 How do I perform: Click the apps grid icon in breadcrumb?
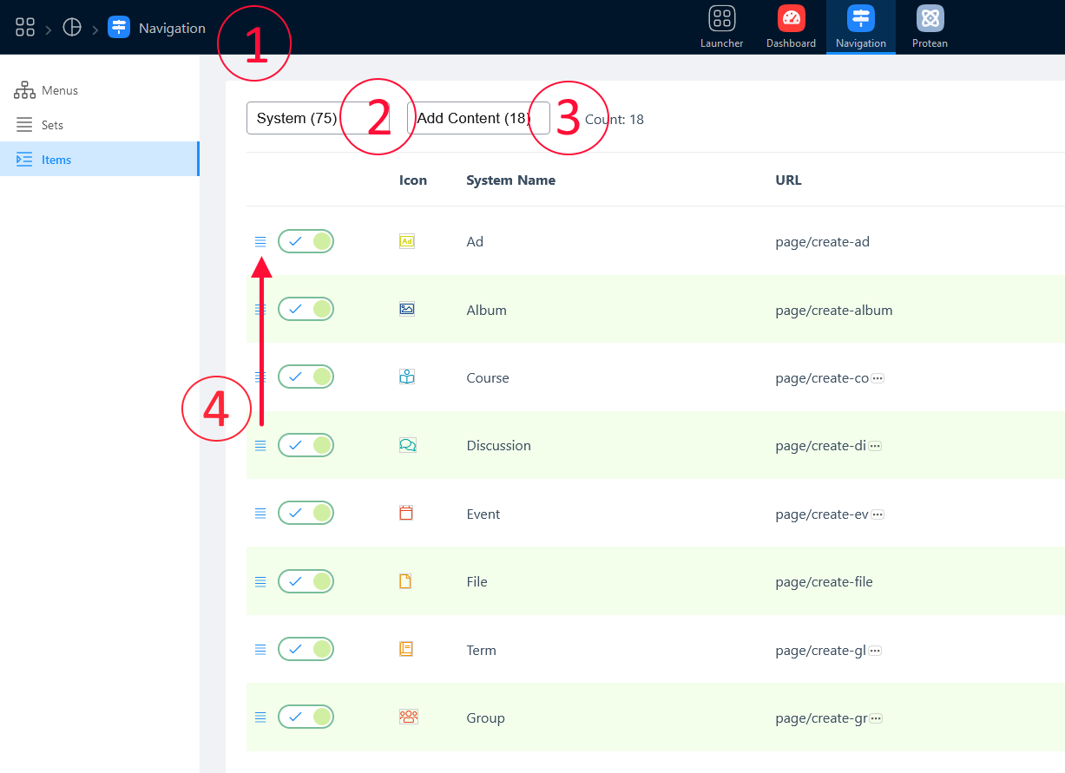25,28
